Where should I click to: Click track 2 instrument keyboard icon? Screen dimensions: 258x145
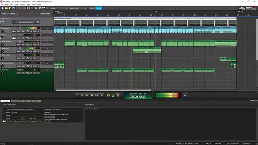coord(14,31)
